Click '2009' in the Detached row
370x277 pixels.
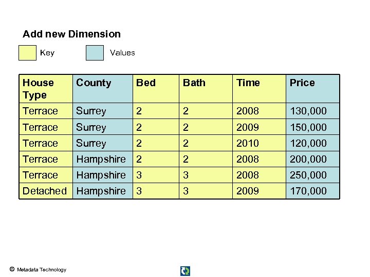(x=259, y=191)
